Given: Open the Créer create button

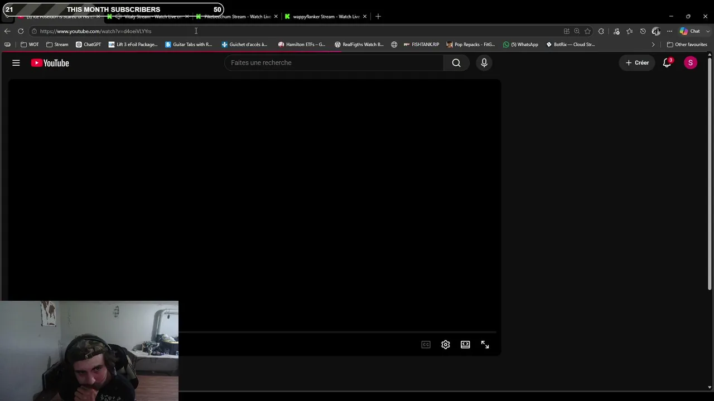Looking at the screenshot, I should tap(637, 63).
